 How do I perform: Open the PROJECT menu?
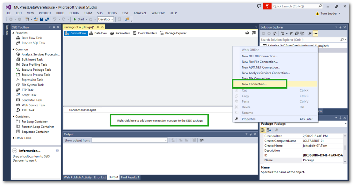coord(45,13)
